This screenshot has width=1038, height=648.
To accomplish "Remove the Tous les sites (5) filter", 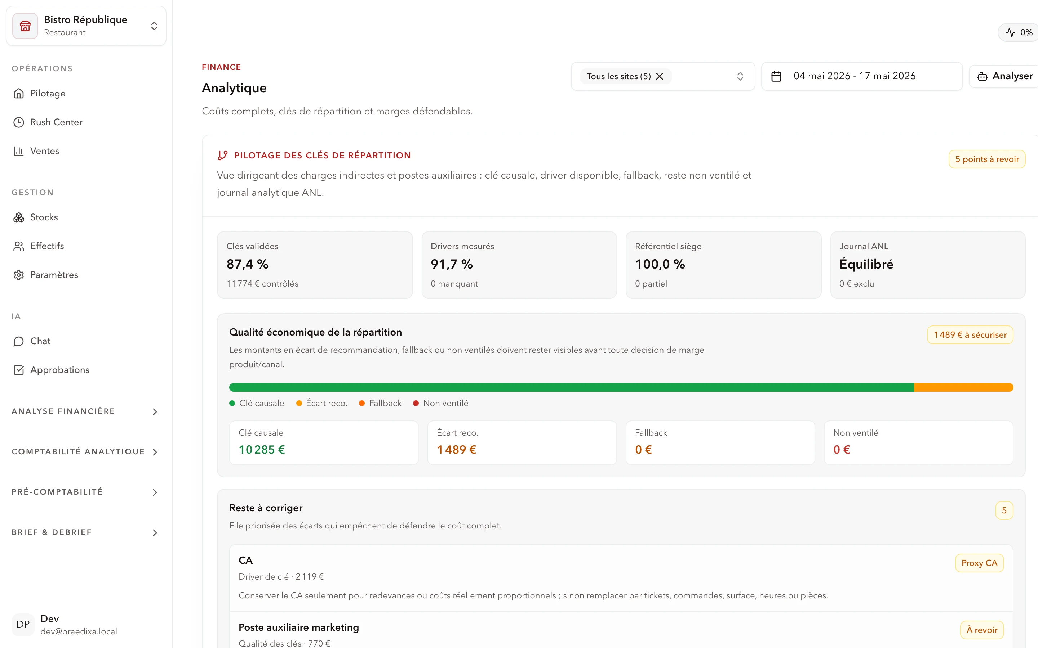I will coord(660,76).
